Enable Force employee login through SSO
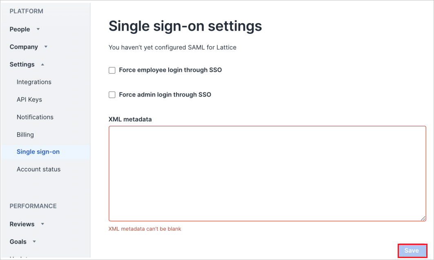Screen dimensions: 434x260 tap(112, 70)
